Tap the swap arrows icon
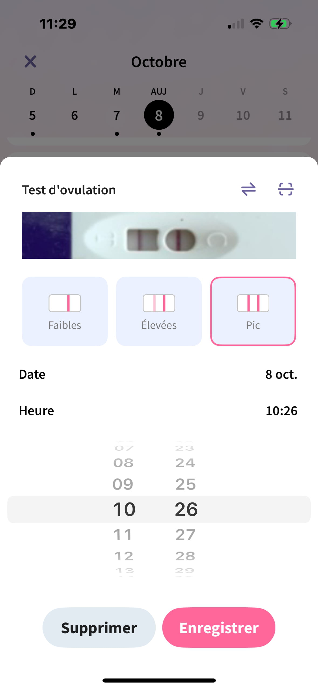This screenshot has height=689, width=318. [x=248, y=189]
